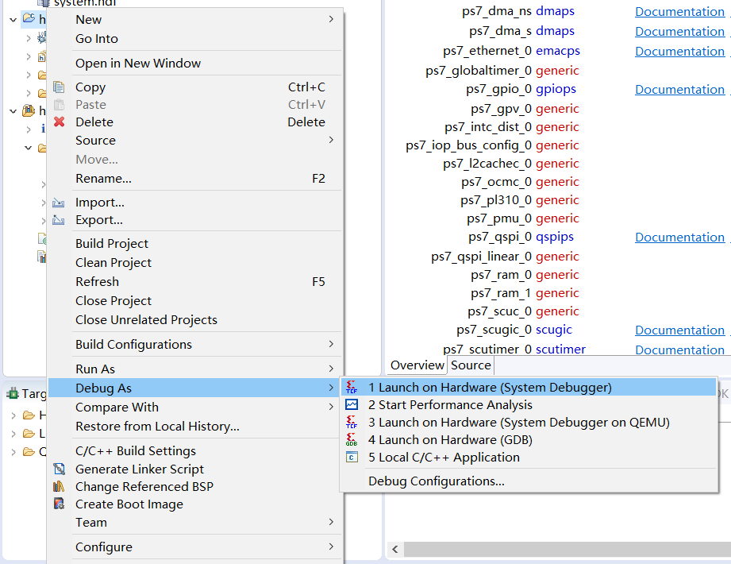Viewport: 731px width, 564px height.
Task: Switch to the Source tab
Action: 471,365
